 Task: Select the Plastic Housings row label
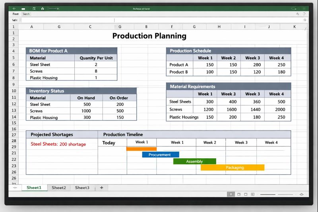pos(184,117)
